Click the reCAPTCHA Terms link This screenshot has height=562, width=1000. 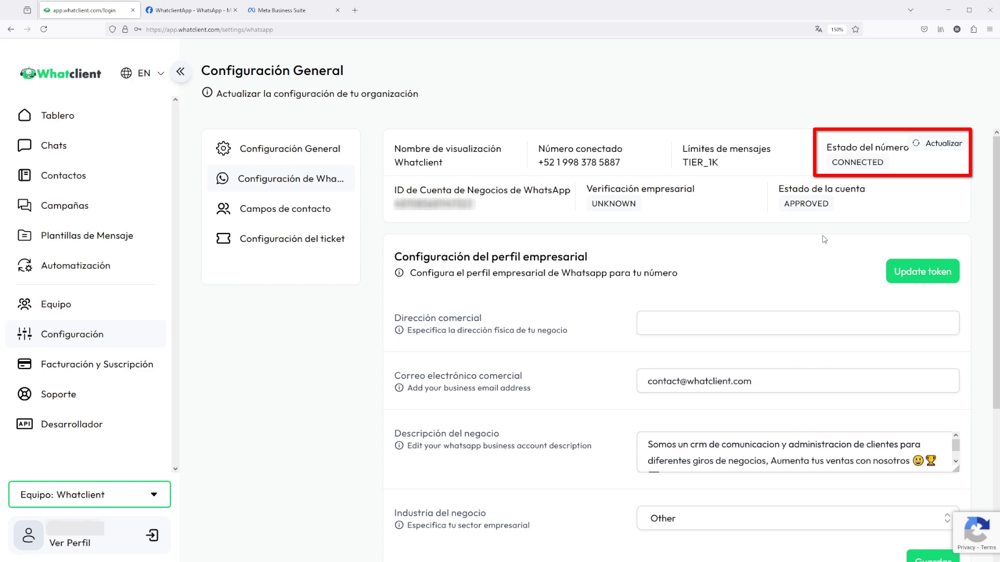989,547
